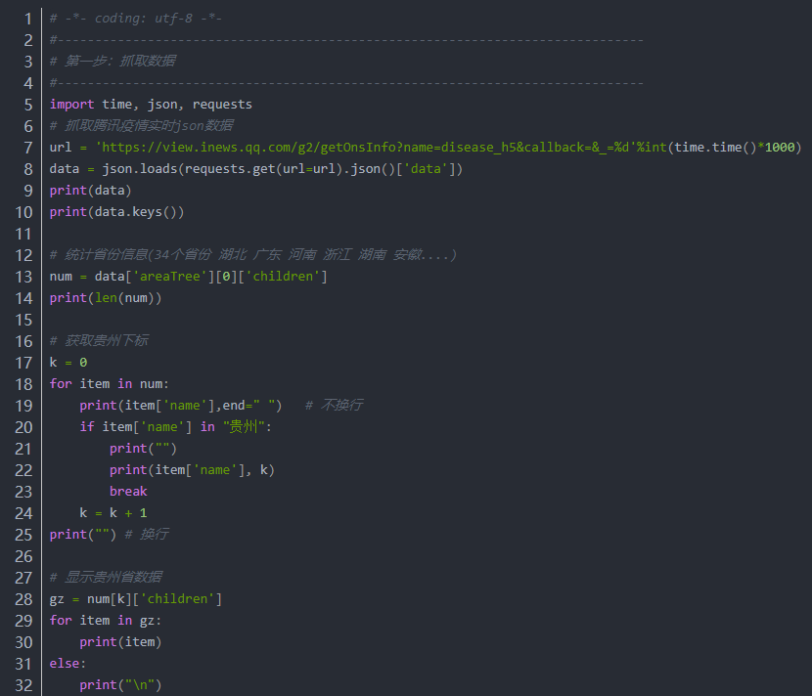Viewport: 812px width, 696px height.
Task: Click the '获取贵州下标' comment on line 16
Action: (x=100, y=340)
